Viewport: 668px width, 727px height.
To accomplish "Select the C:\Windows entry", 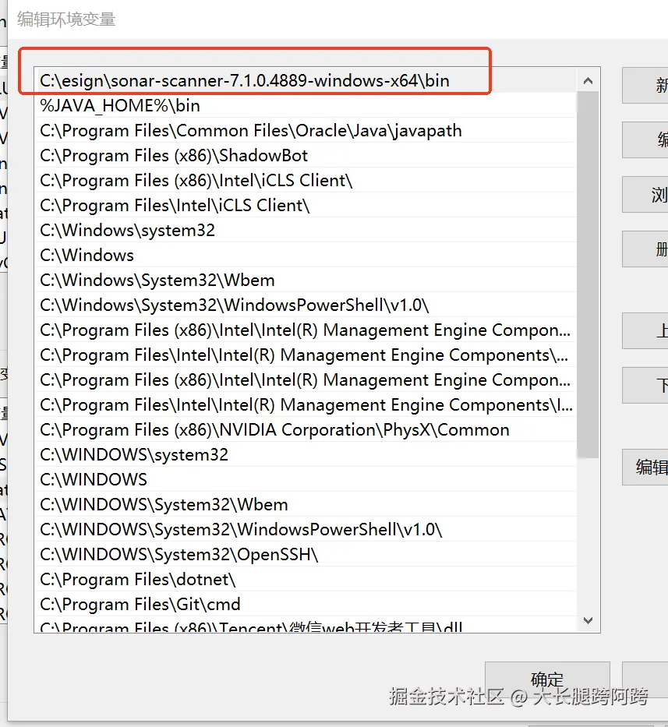I will (x=306, y=255).
